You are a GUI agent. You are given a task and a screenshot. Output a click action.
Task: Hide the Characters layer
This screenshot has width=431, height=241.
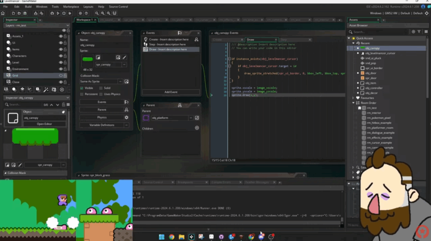point(61,56)
